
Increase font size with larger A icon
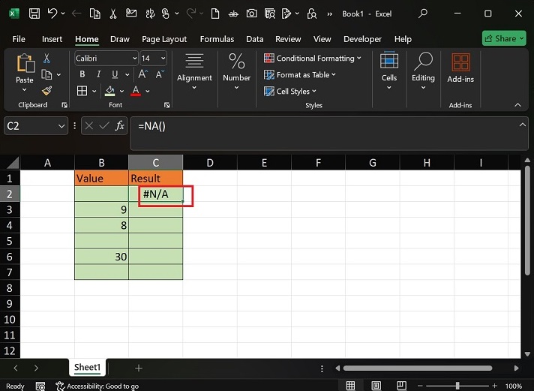(x=142, y=74)
